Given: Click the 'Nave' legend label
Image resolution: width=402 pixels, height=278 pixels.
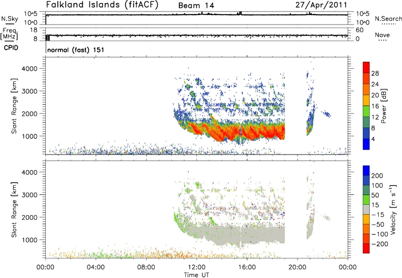Looking at the screenshot, I should point(382,35).
